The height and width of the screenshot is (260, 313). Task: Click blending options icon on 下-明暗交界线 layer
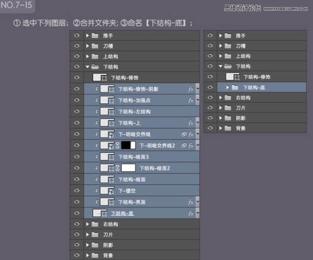pyautogui.click(x=184, y=134)
